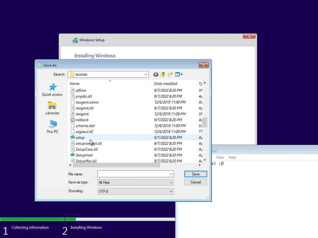
Task: Select the setupcompat.dll file icon
Action: coord(73,143)
